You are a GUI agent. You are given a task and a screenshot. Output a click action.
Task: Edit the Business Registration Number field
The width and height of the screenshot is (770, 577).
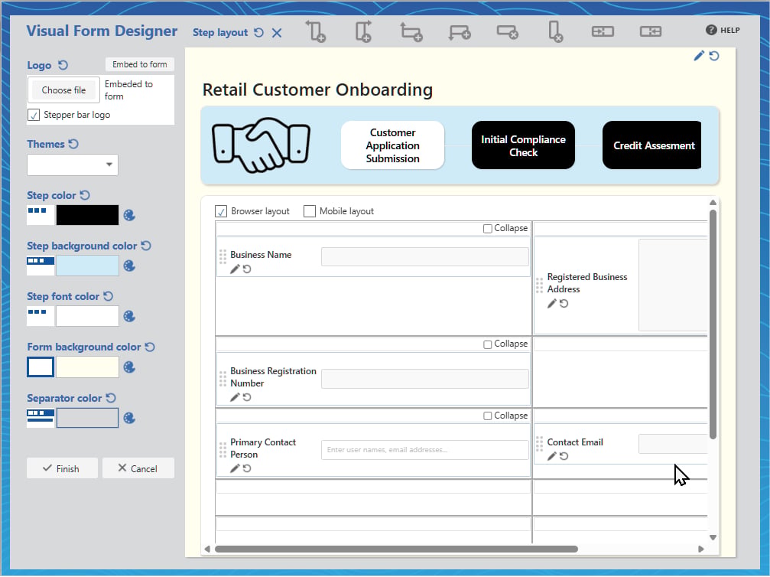coord(235,397)
